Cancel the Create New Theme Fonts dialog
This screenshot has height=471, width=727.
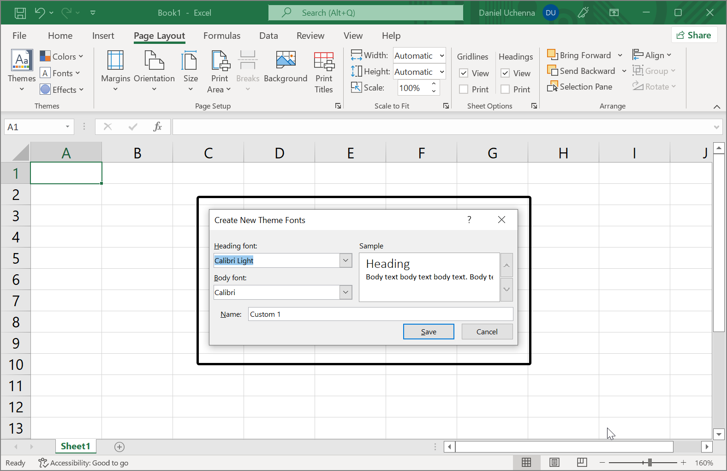[x=487, y=332]
